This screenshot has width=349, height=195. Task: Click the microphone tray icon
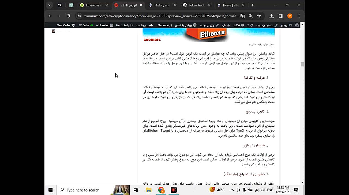pos(244,190)
